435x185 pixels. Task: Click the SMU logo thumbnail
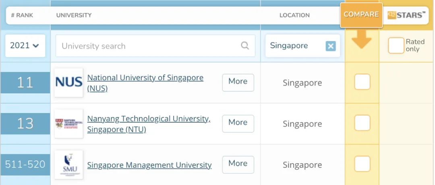[69, 164]
